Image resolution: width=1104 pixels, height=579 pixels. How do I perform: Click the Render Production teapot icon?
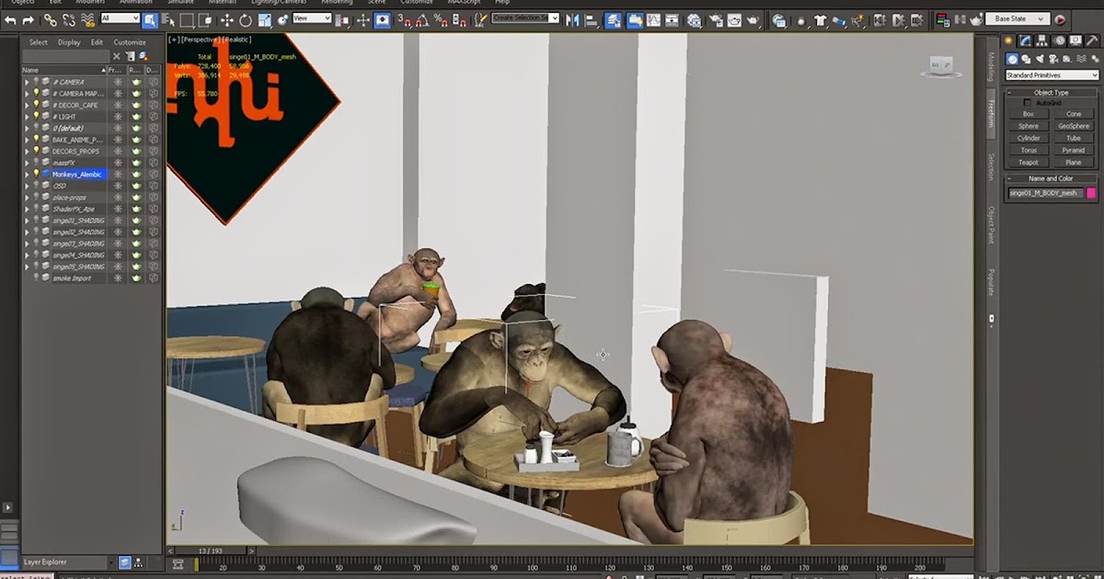point(753,19)
